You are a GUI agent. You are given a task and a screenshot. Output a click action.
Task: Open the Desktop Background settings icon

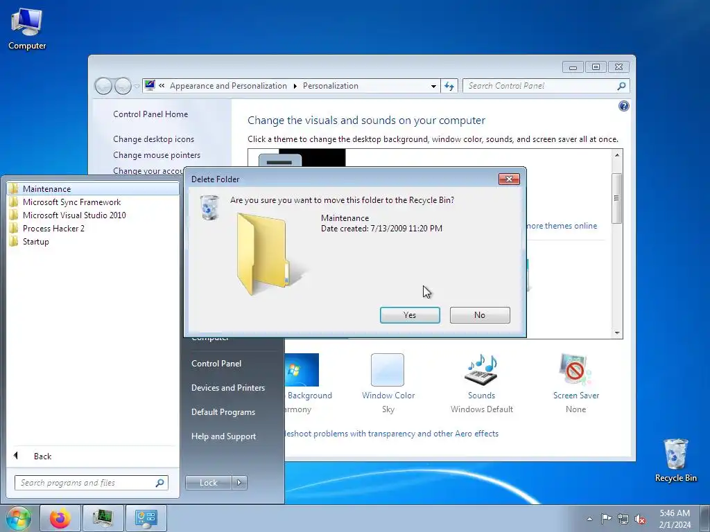point(302,370)
